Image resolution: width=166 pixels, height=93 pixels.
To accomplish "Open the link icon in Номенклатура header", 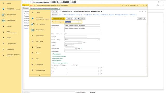I will point(140,11).
